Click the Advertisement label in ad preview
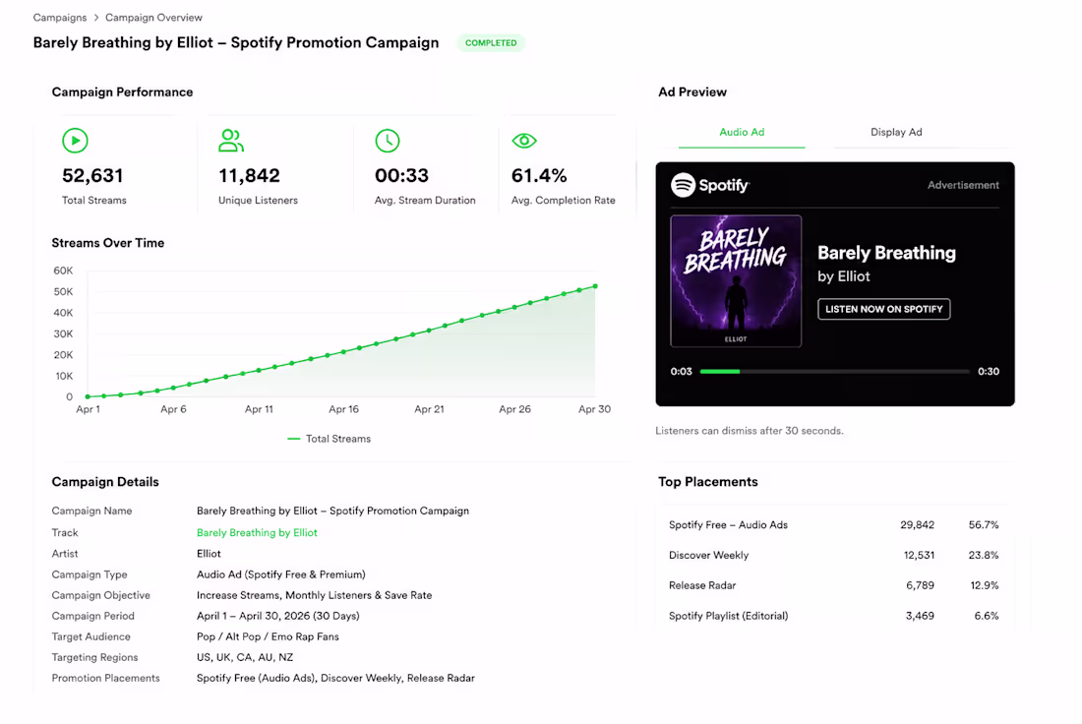 coord(963,185)
